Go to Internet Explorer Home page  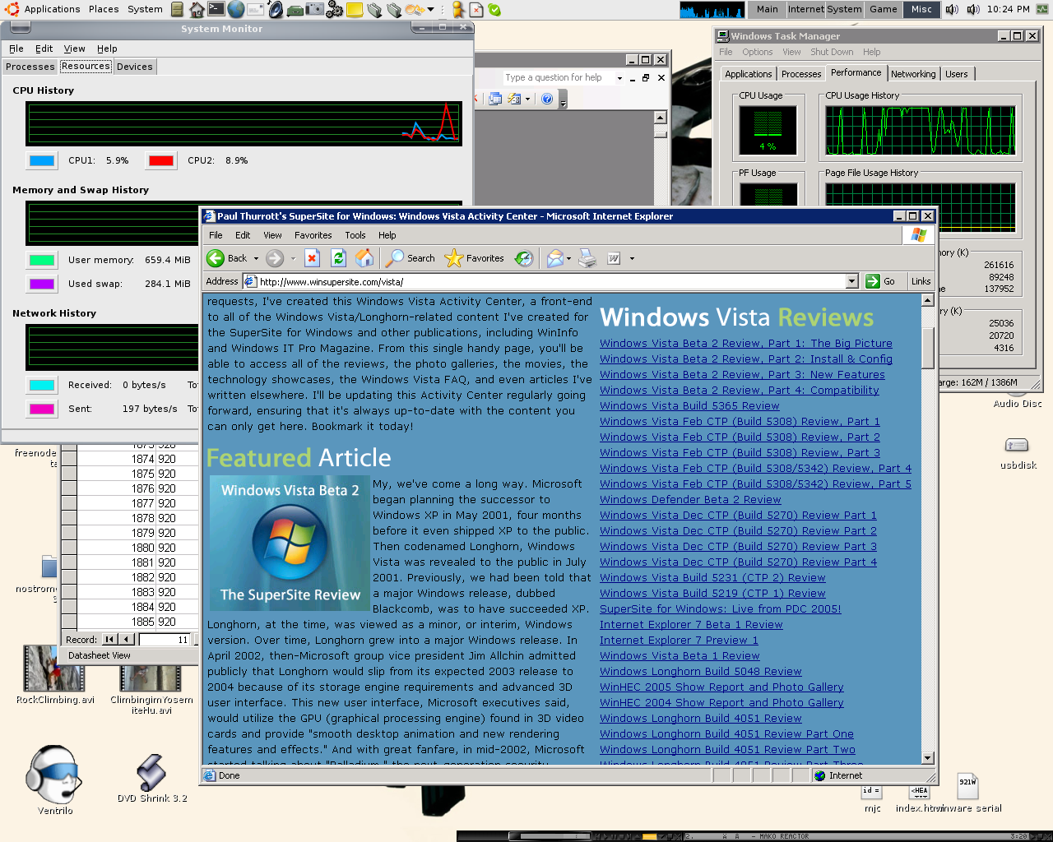coord(364,258)
